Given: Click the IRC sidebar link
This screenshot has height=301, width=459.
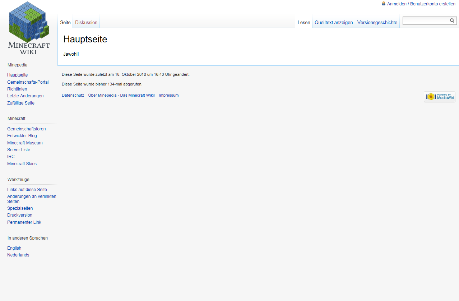Looking at the screenshot, I should 11,157.
